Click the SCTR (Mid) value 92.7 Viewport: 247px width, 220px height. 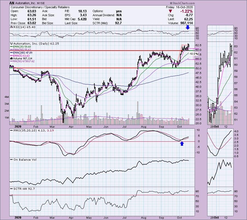tap(118, 23)
